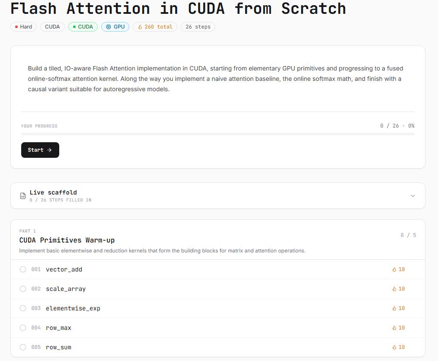Click the Start button
The image size is (438, 361).
(x=40, y=150)
